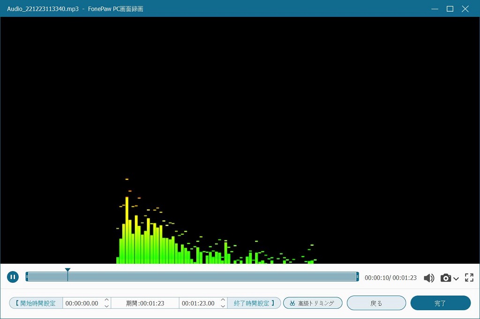Increase the end time with the up arrow
The width and height of the screenshot is (480, 319).
pyautogui.click(x=223, y=300)
